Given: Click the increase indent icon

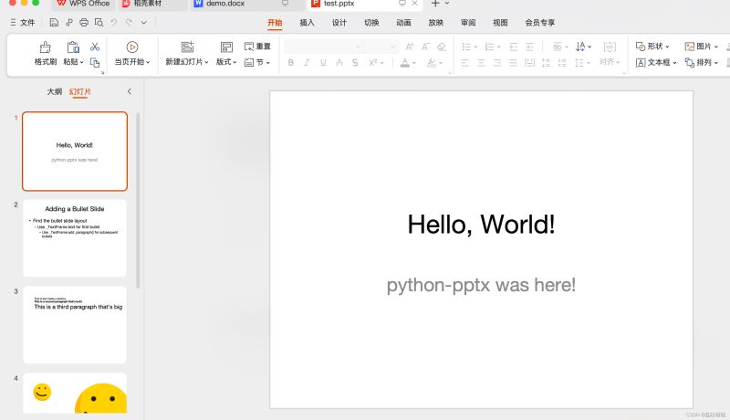Looking at the screenshot, I should tap(529, 47).
